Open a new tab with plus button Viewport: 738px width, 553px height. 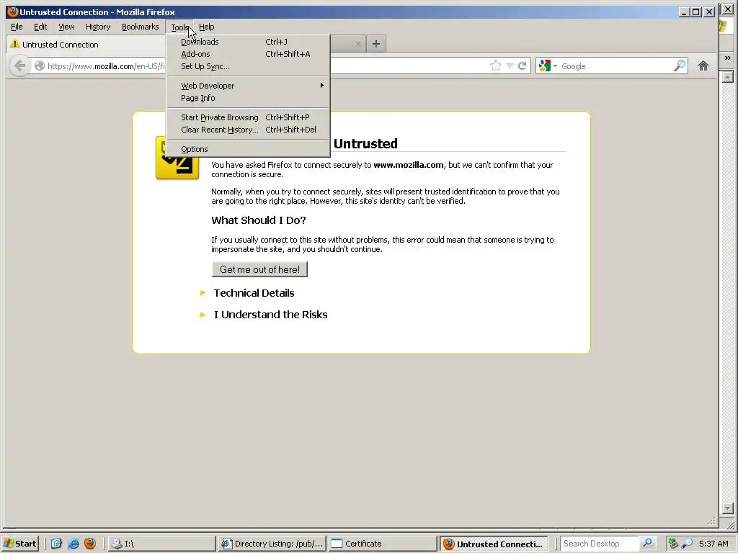click(376, 44)
